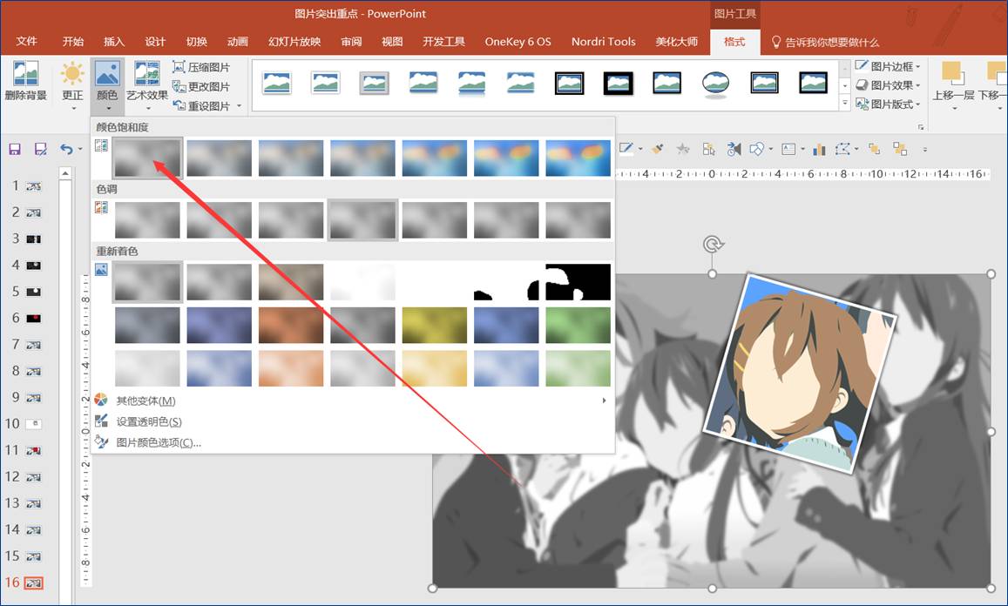Open the Animations (动画) tab
Viewport: 1008px width, 606px height.
(237, 42)
